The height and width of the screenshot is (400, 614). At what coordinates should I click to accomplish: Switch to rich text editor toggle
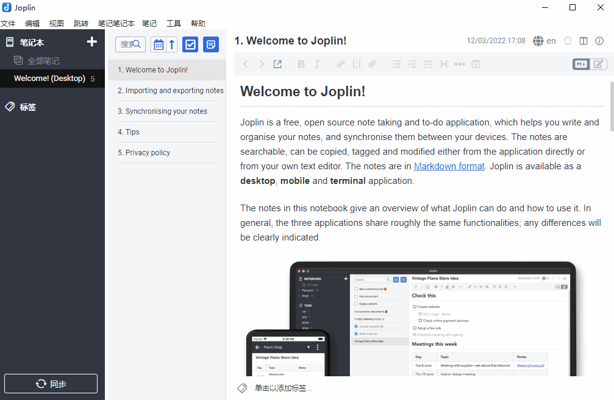click(598, 64)
